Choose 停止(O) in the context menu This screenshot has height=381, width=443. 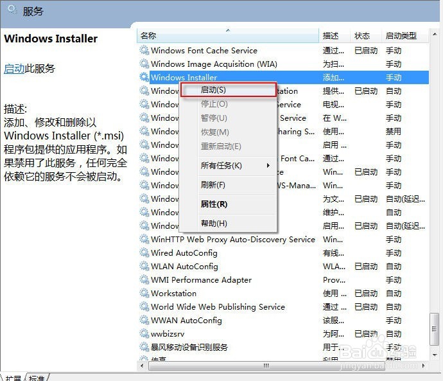tap(229, 104)
